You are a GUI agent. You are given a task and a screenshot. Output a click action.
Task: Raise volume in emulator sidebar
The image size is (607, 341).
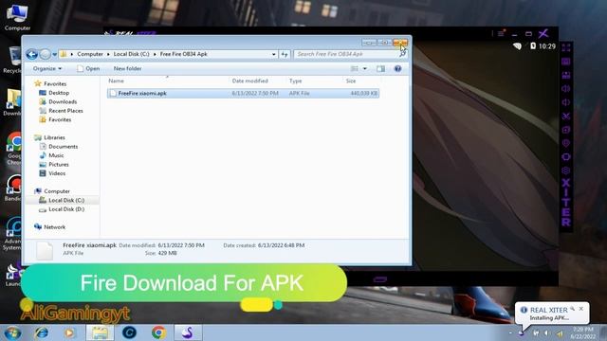[x=566, y=88]
